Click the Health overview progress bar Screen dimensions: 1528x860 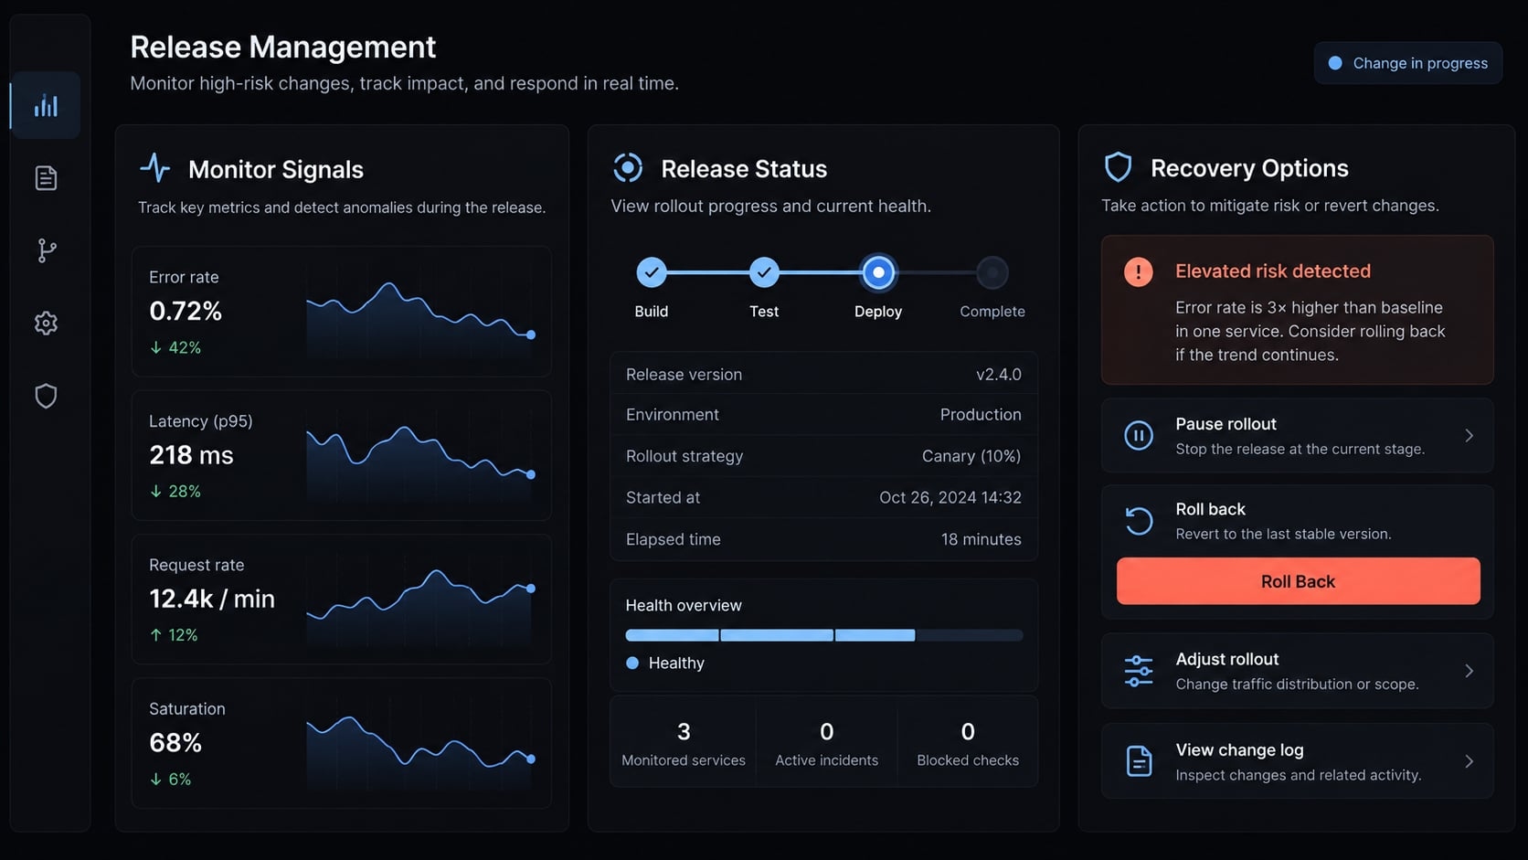point(823,635)
